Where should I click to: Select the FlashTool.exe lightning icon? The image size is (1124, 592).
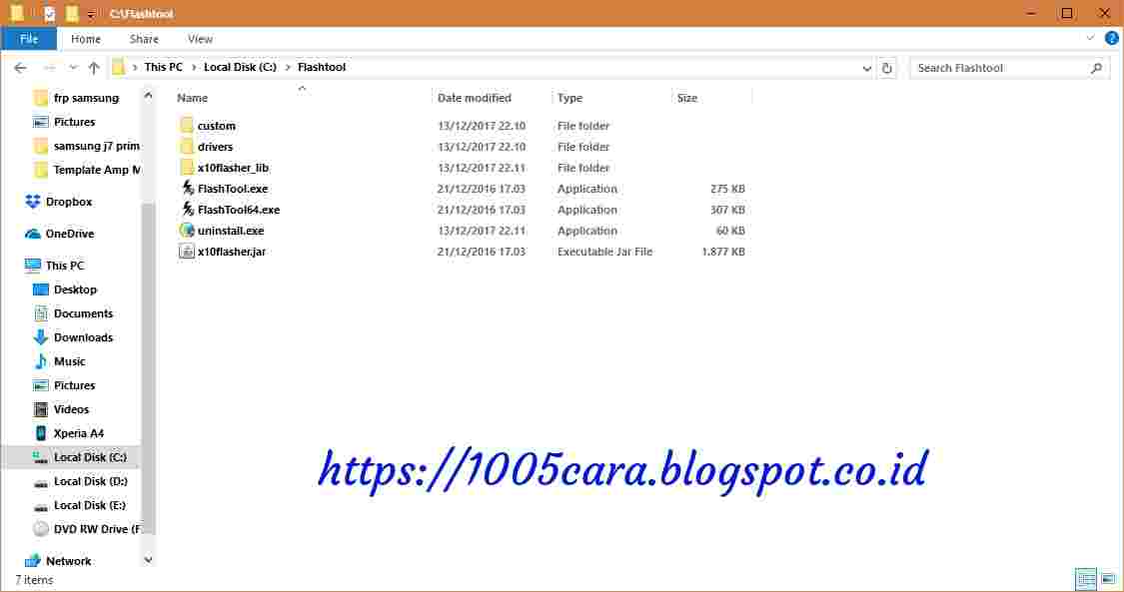(x=187, y=189)
